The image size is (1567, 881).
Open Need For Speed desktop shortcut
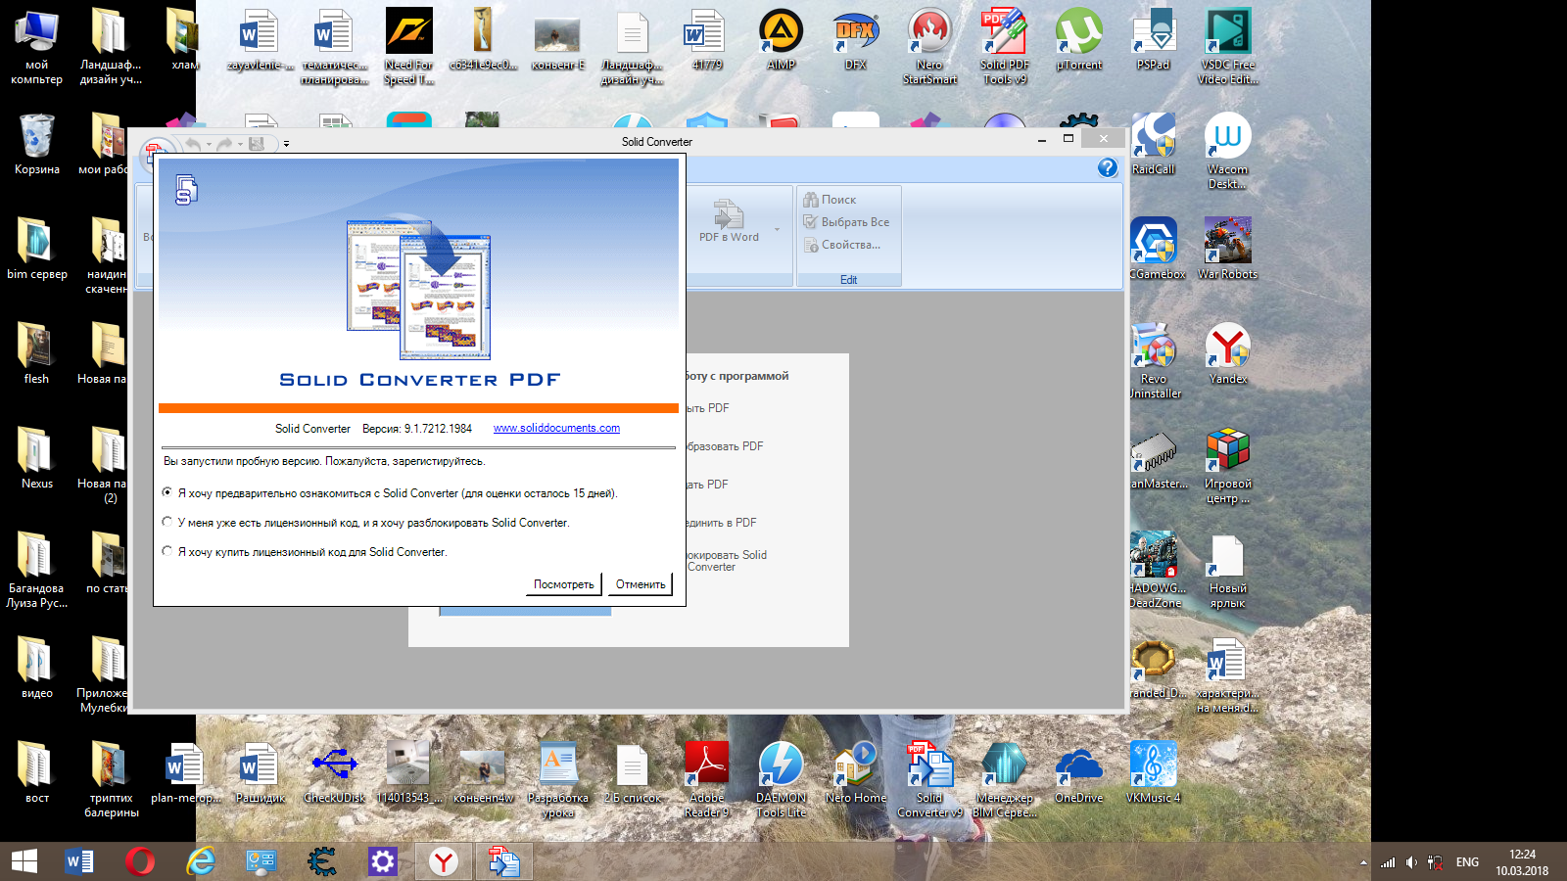click(408, 47)
